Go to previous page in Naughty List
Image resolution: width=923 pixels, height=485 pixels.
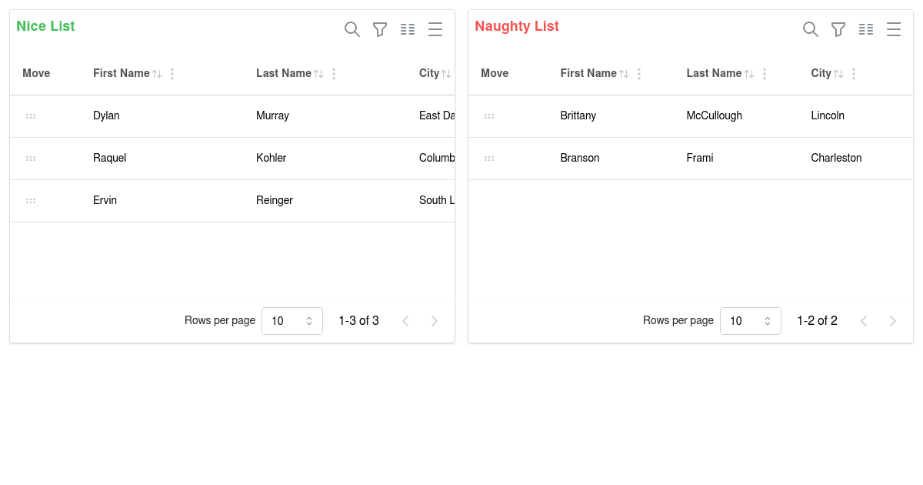(864, 321)
